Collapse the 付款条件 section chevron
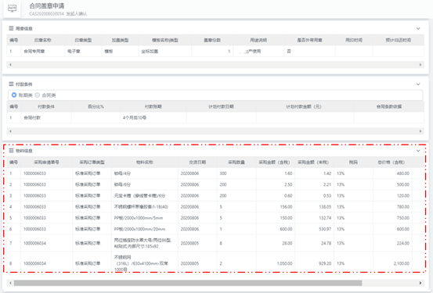Image resolution: width=433 pixels, height=293 pixels. pyautogui.click(x=418, y=84)
